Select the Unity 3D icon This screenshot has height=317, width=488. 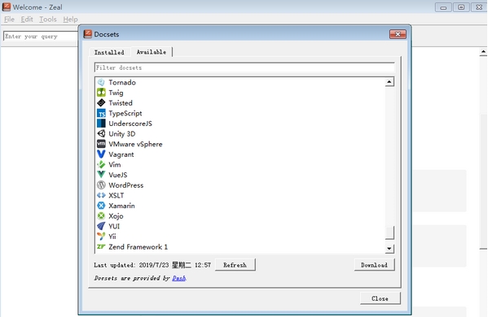pos(101,134)
